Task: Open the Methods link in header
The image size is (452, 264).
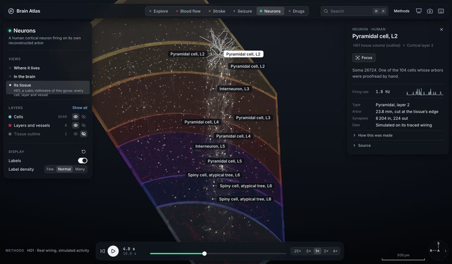Action: coord(402,11)
